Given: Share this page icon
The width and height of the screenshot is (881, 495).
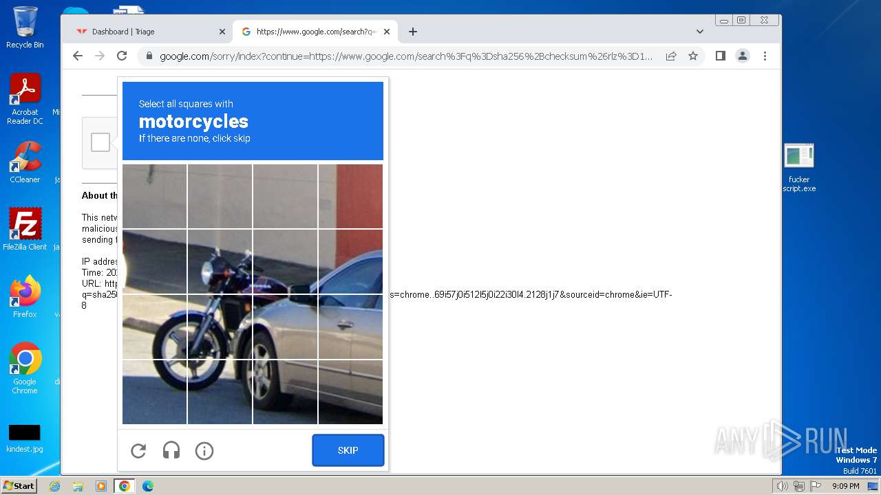Looking at the screenshot, I should pyautogui.click(x=671, y=56).
